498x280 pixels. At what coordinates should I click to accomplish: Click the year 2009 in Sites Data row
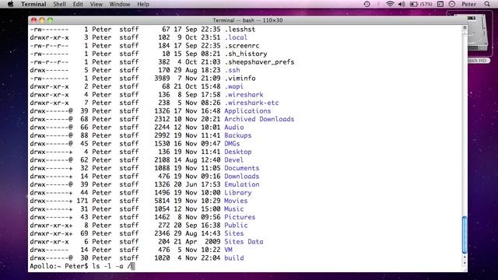point(212,242)
